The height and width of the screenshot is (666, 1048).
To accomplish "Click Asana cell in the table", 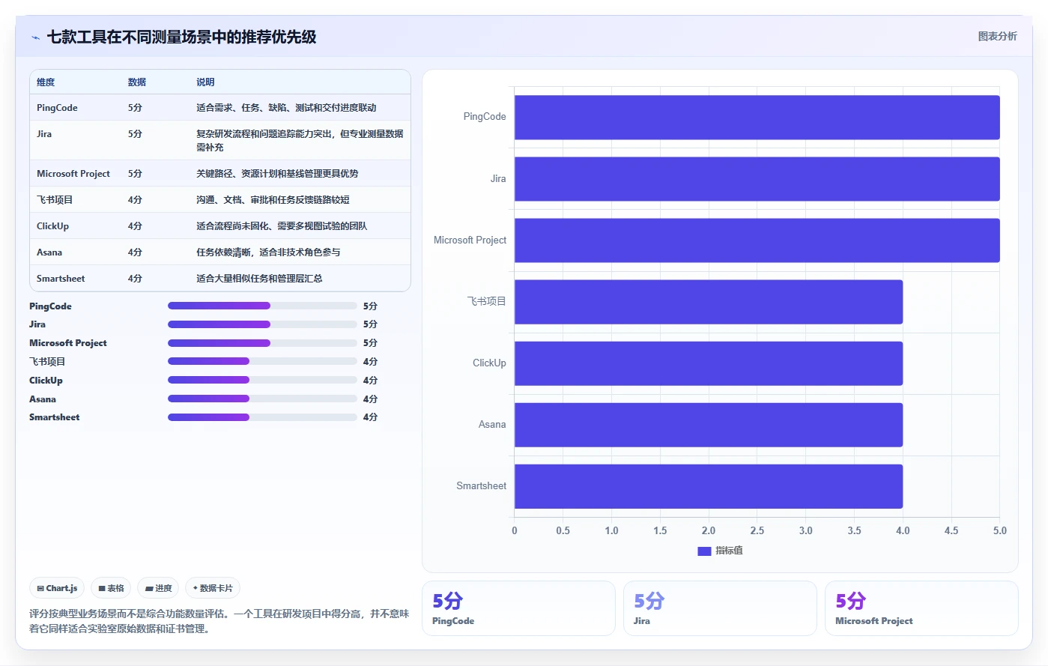I will click(x=49, y=252).
